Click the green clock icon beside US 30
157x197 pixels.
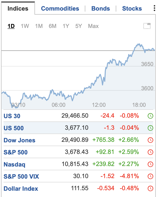pos(150,116)
